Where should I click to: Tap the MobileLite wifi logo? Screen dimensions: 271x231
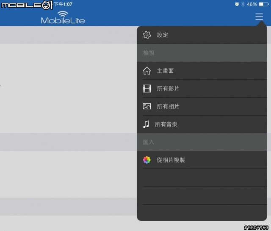(x=63, y=17)
